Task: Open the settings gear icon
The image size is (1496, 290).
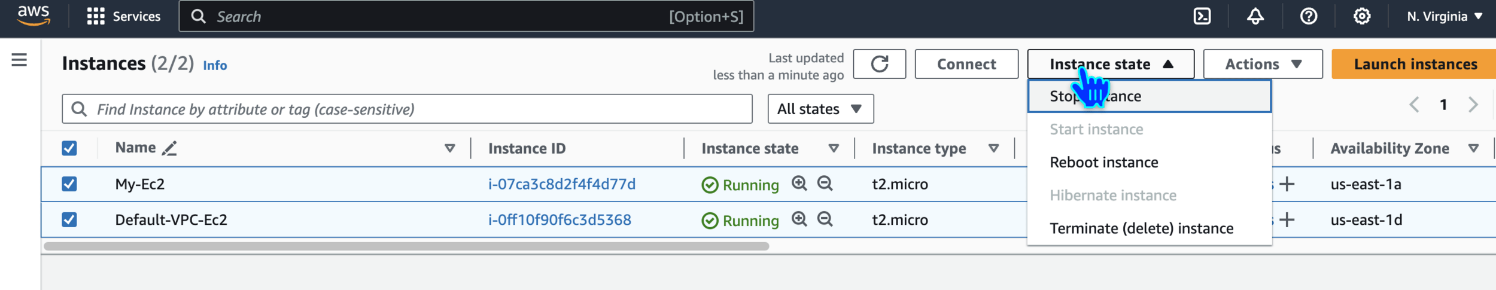Action: (x=1361, y=16)
